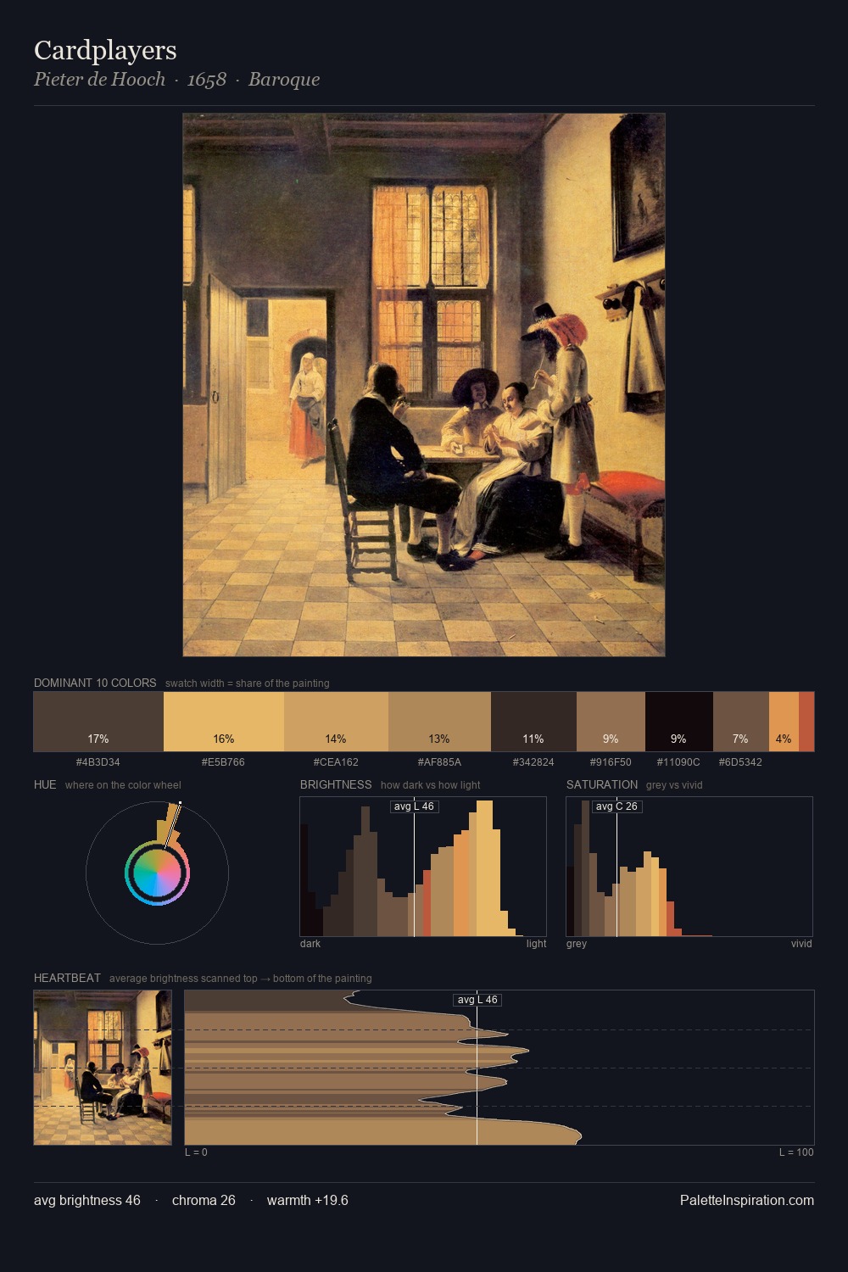Image resolution: width=848 pixels, height=1272 pixels.
Task: Select the 11% dark umber swatch
Action: point(533,722)
